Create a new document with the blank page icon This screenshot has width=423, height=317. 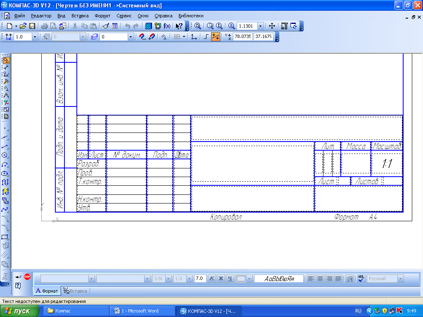(10, 26)
